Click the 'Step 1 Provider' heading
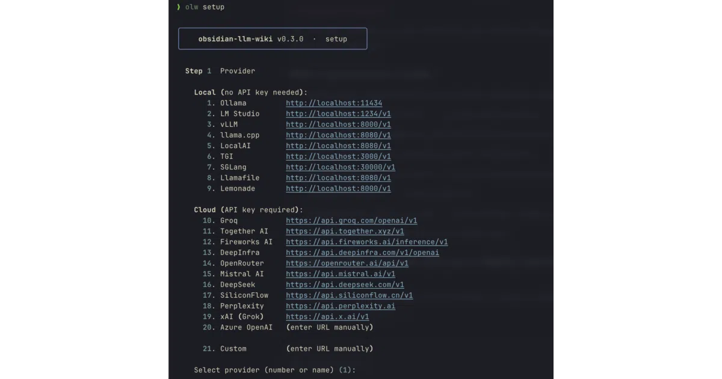The height and width of the screenshot is (379, 722). (x=220, y=71)
